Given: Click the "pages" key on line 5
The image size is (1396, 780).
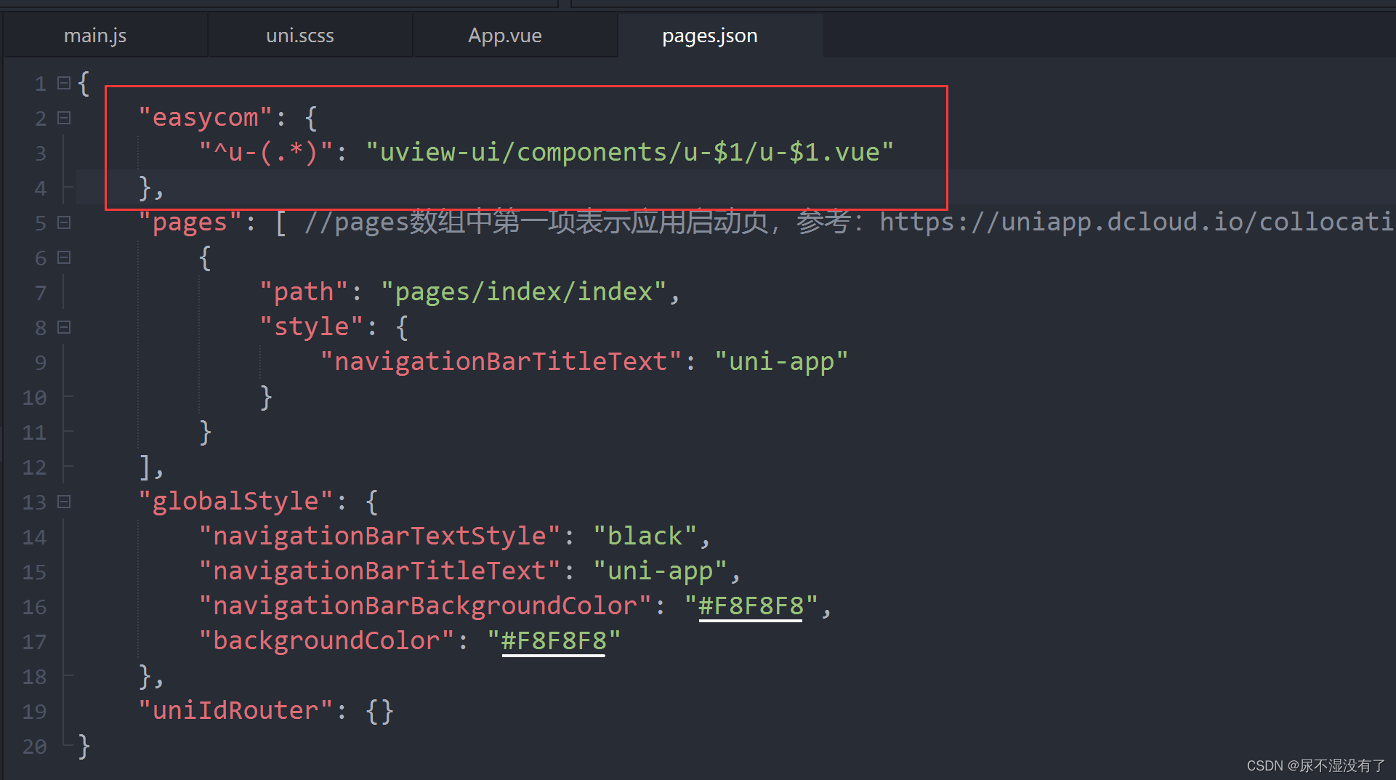Looking at the screenshot, I should click(190, 222).
